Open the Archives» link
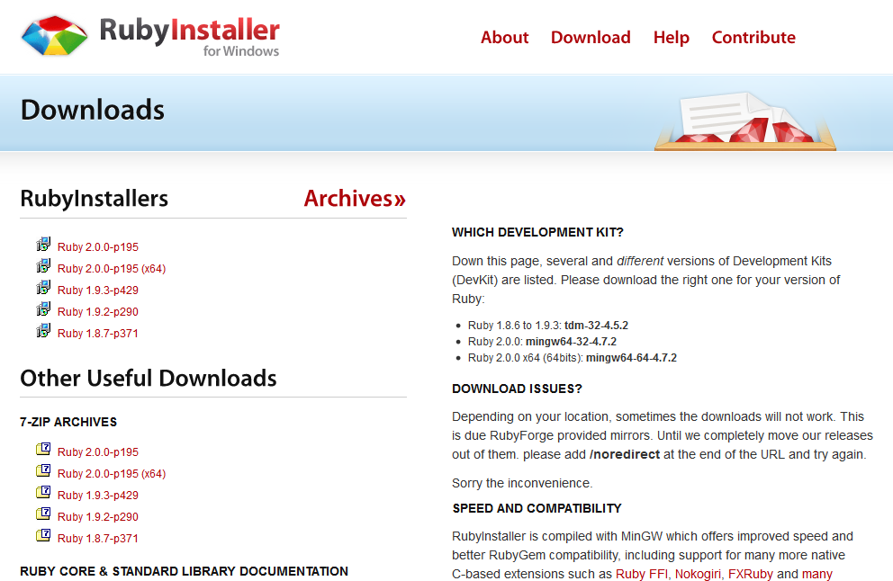The height and width of the screenshot is (581, 893). pos(355,198)
